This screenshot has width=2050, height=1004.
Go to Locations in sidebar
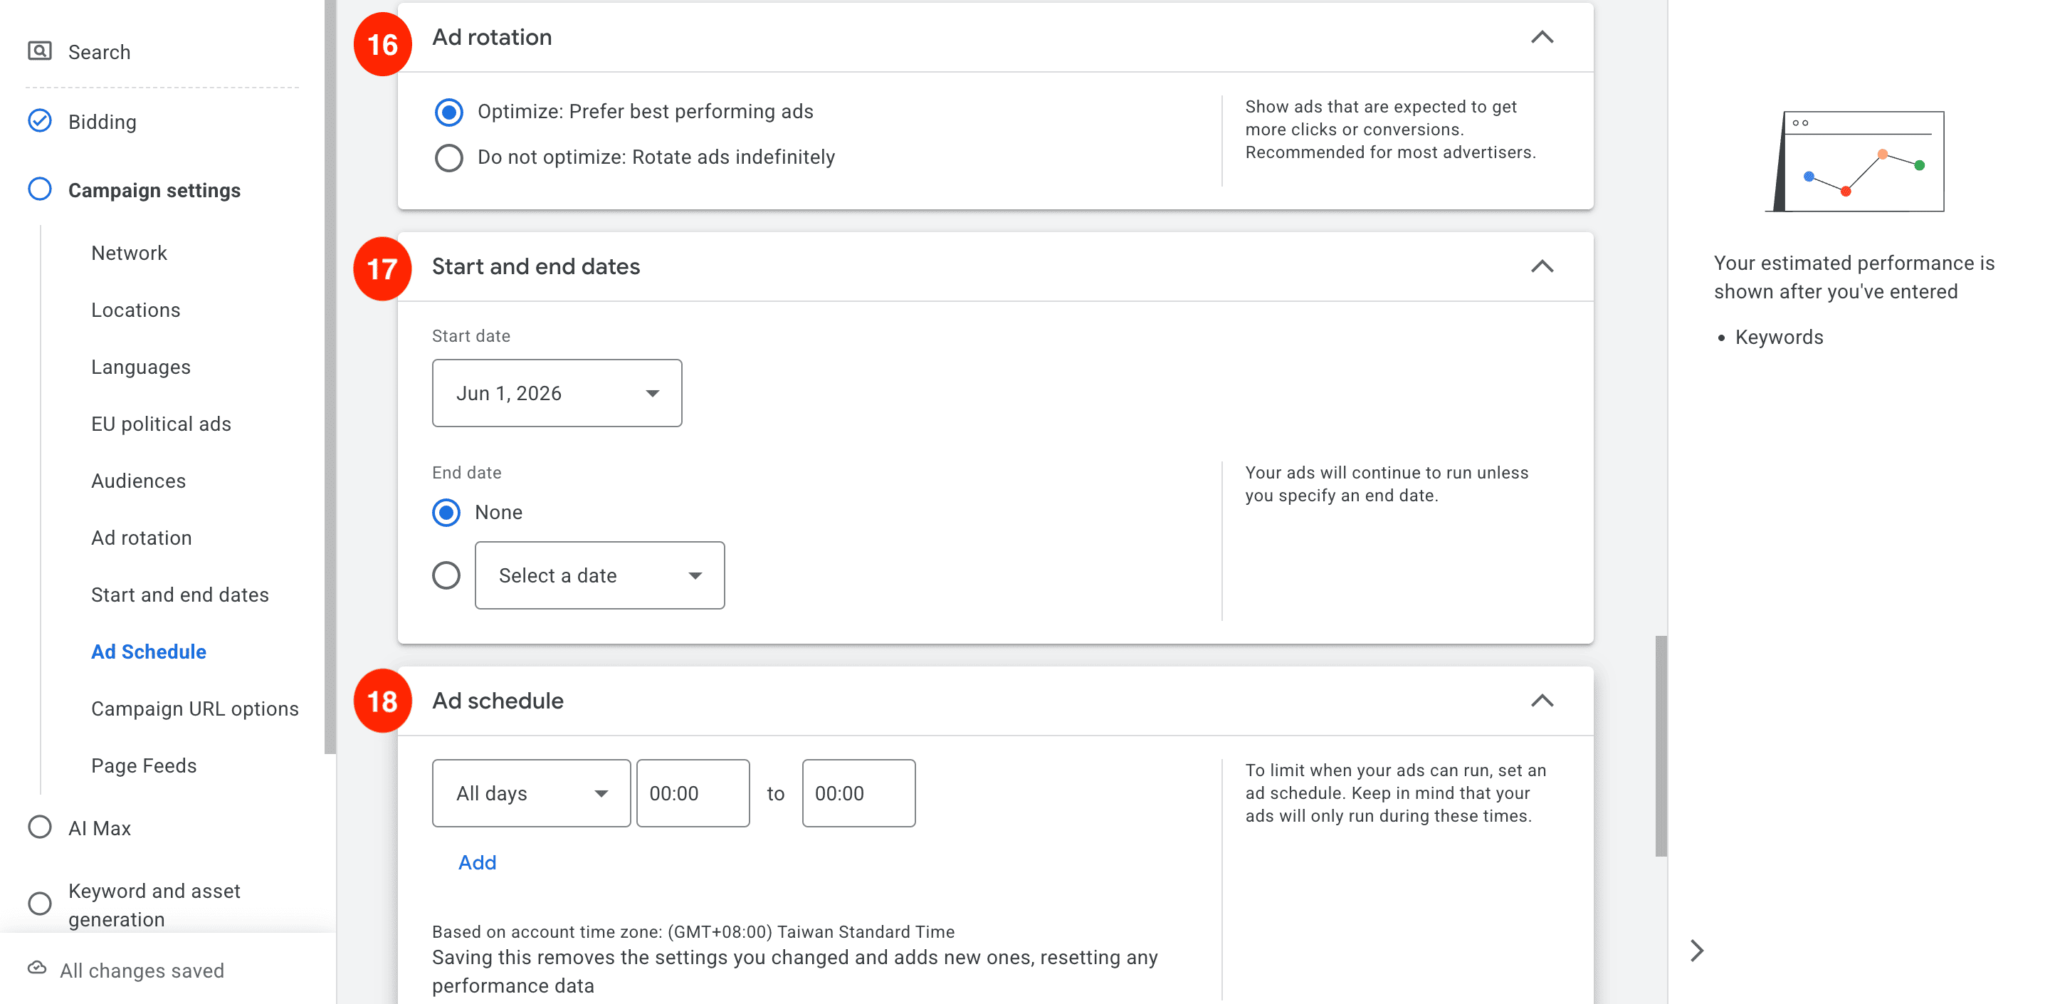pos(135,310)
